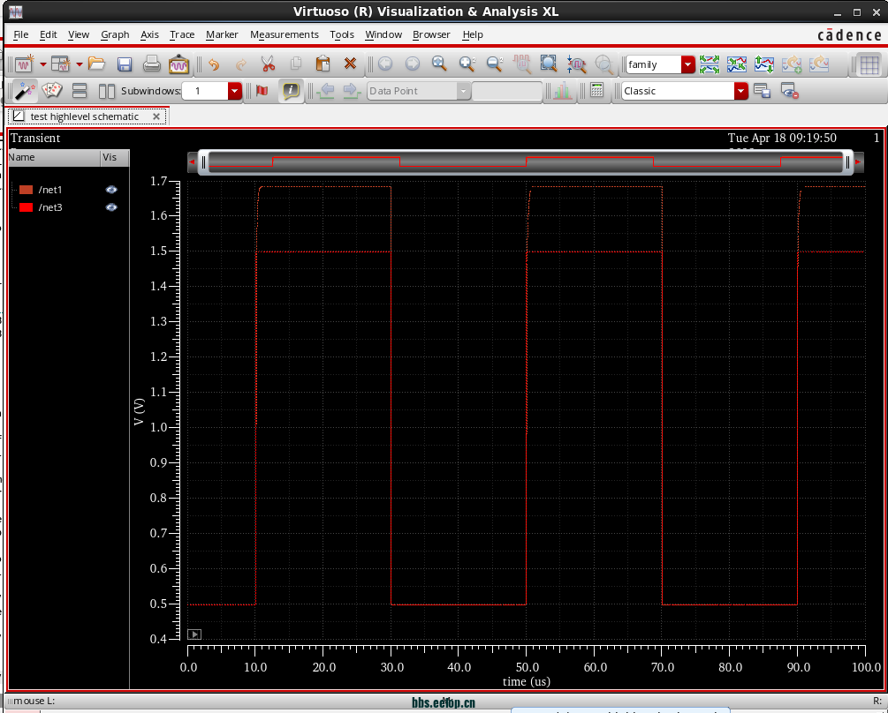
Task: Zoom in by factor of two
Action: tap(467, 64)
